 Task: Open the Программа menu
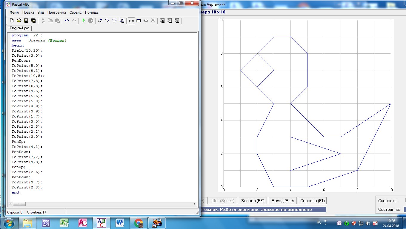[57, 13]
